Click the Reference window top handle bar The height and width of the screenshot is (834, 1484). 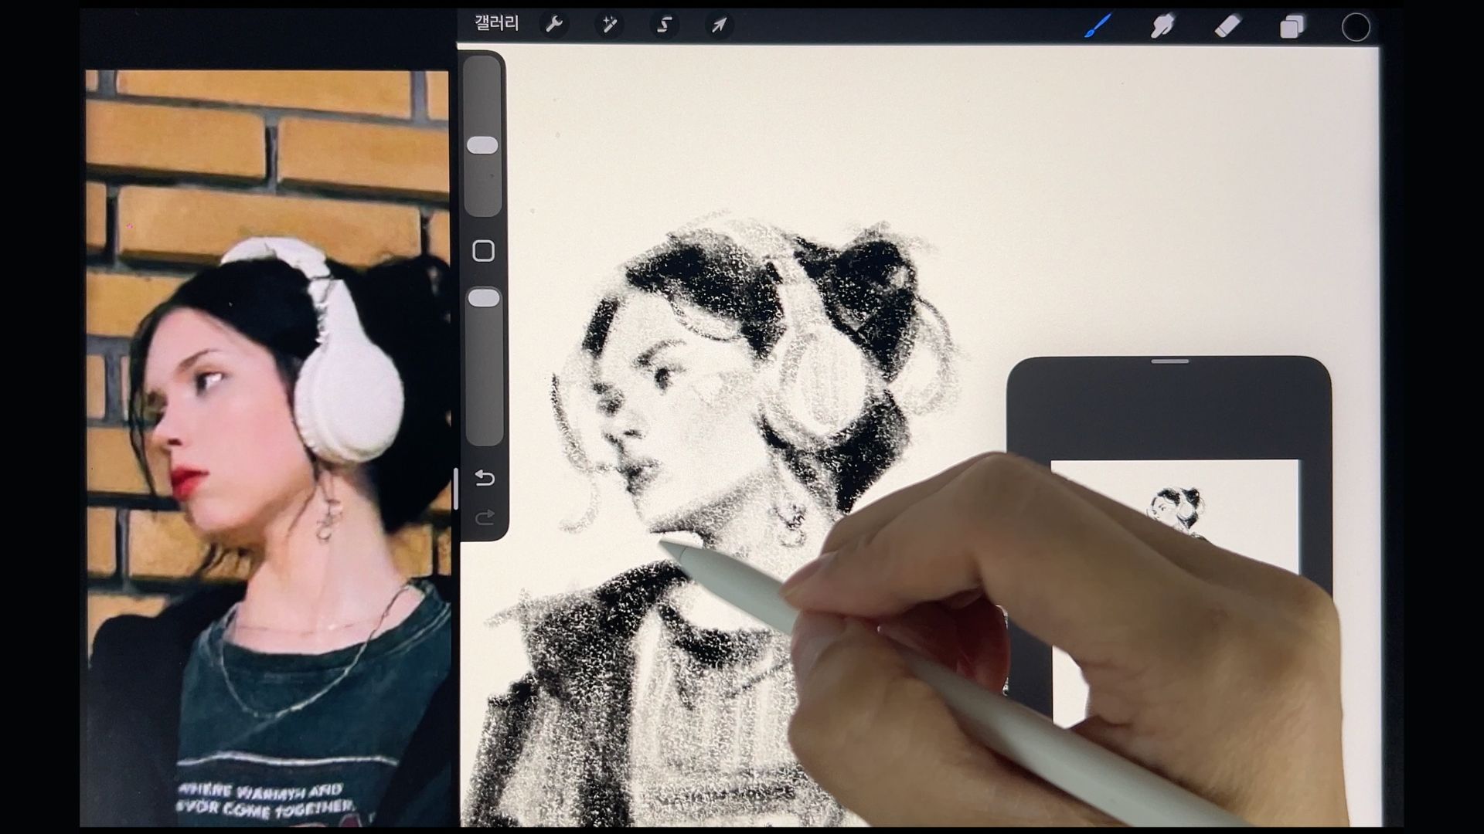[1169, 361]
